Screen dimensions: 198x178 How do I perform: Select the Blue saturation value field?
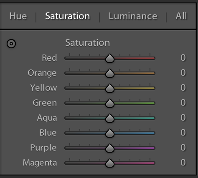point(183,133)
